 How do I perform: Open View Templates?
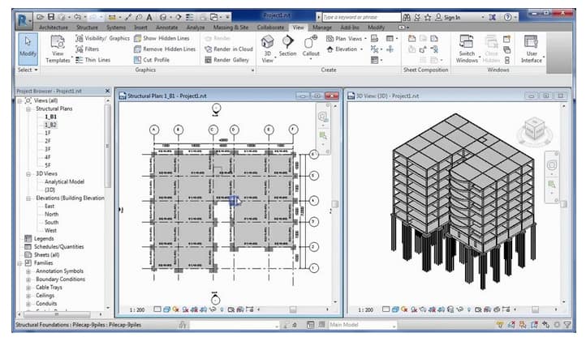pyautogui.click(x=58, y=49)
